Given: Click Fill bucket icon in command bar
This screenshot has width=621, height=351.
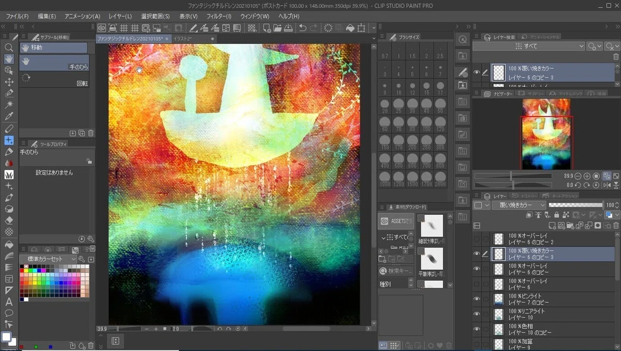Looking at the screenshot, I should coord(350,28).
